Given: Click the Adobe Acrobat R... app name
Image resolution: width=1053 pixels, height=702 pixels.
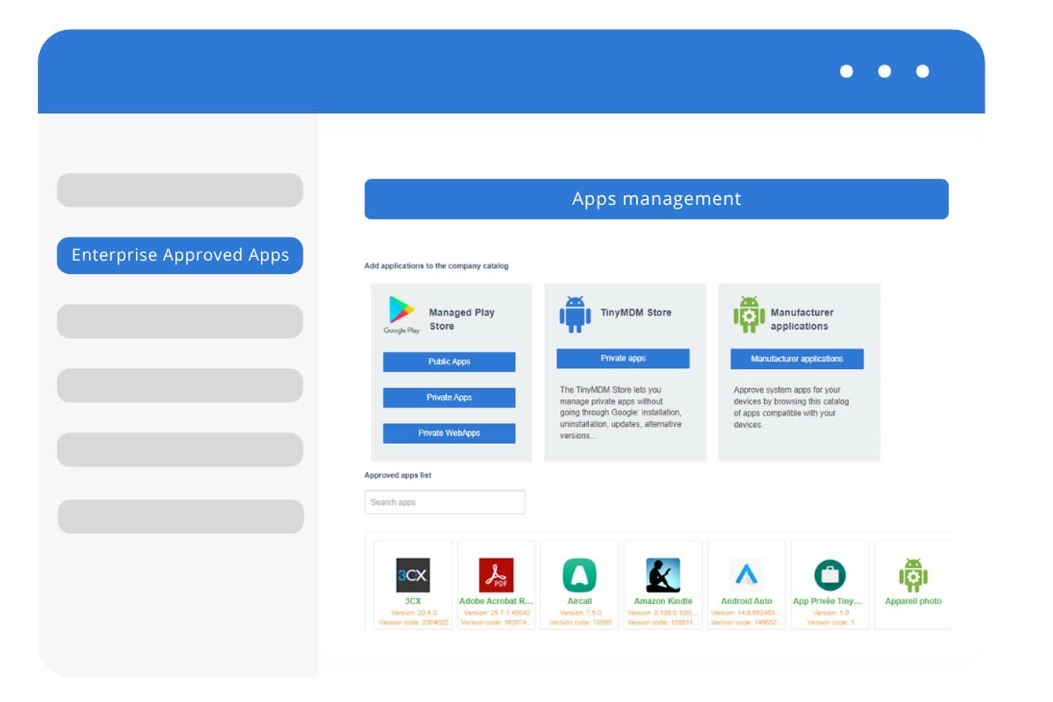Looking at the screenshot, I should 496,601.
